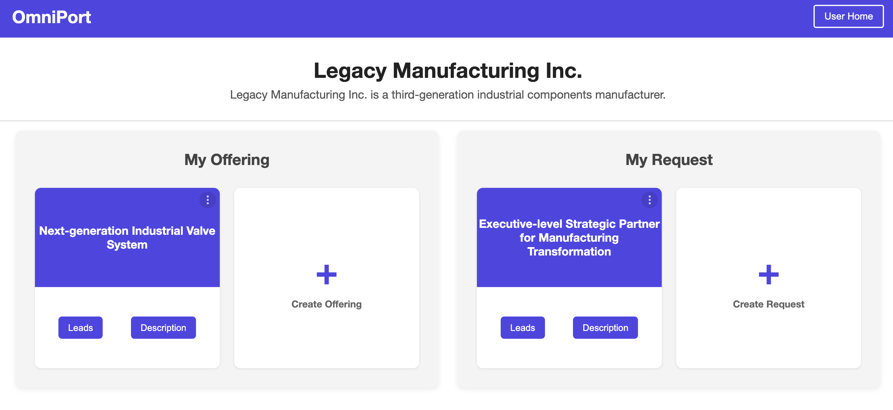Select the Create Offering label
893x410 pixels.
[x=327, y=304]
